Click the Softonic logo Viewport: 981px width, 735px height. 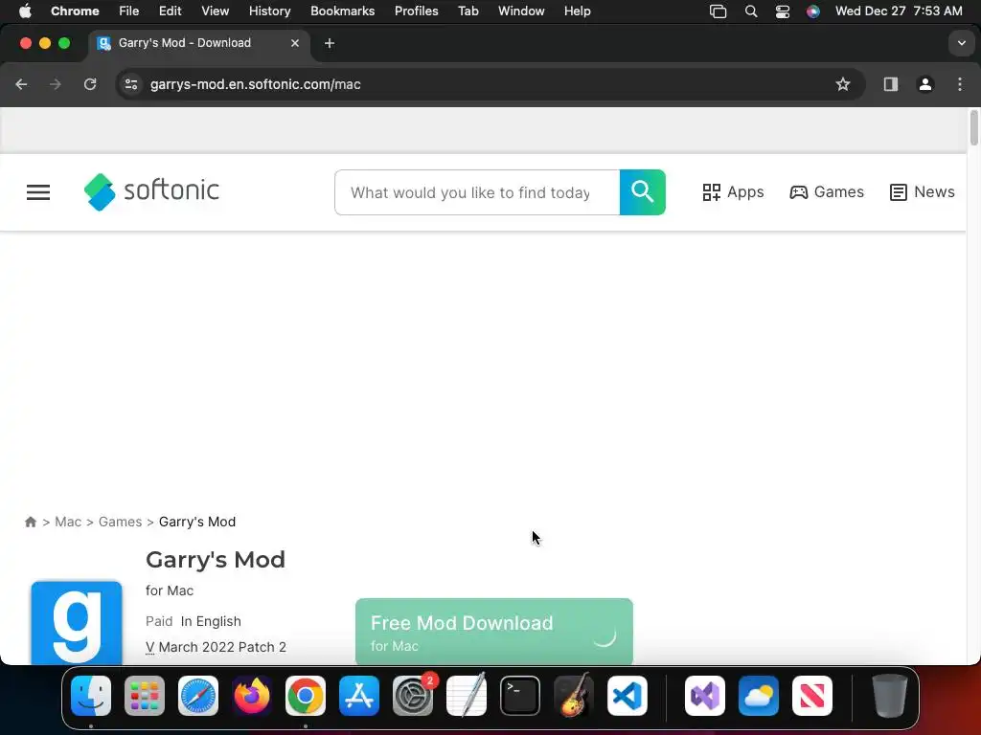[151, 191]
